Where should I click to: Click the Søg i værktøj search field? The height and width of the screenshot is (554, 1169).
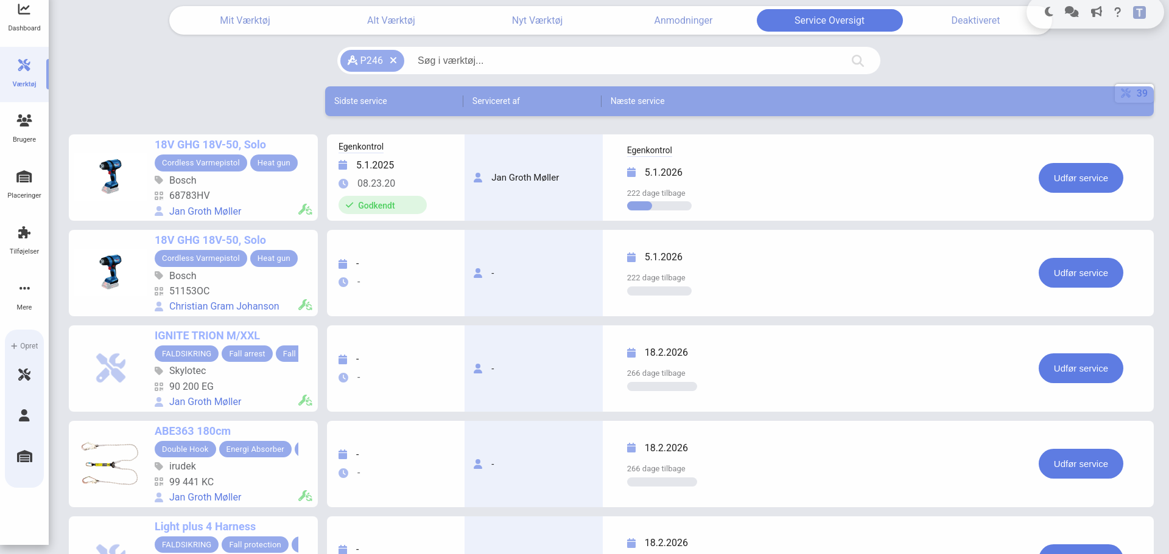click(x=627, y=61)
